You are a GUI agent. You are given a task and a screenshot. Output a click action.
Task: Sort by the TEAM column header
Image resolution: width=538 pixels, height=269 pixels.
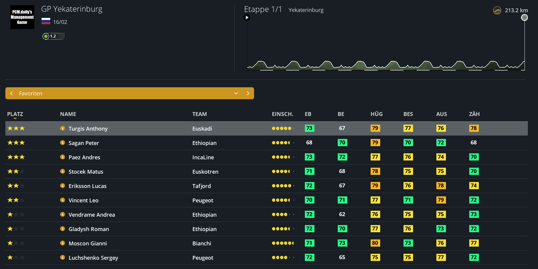(199, 114)
